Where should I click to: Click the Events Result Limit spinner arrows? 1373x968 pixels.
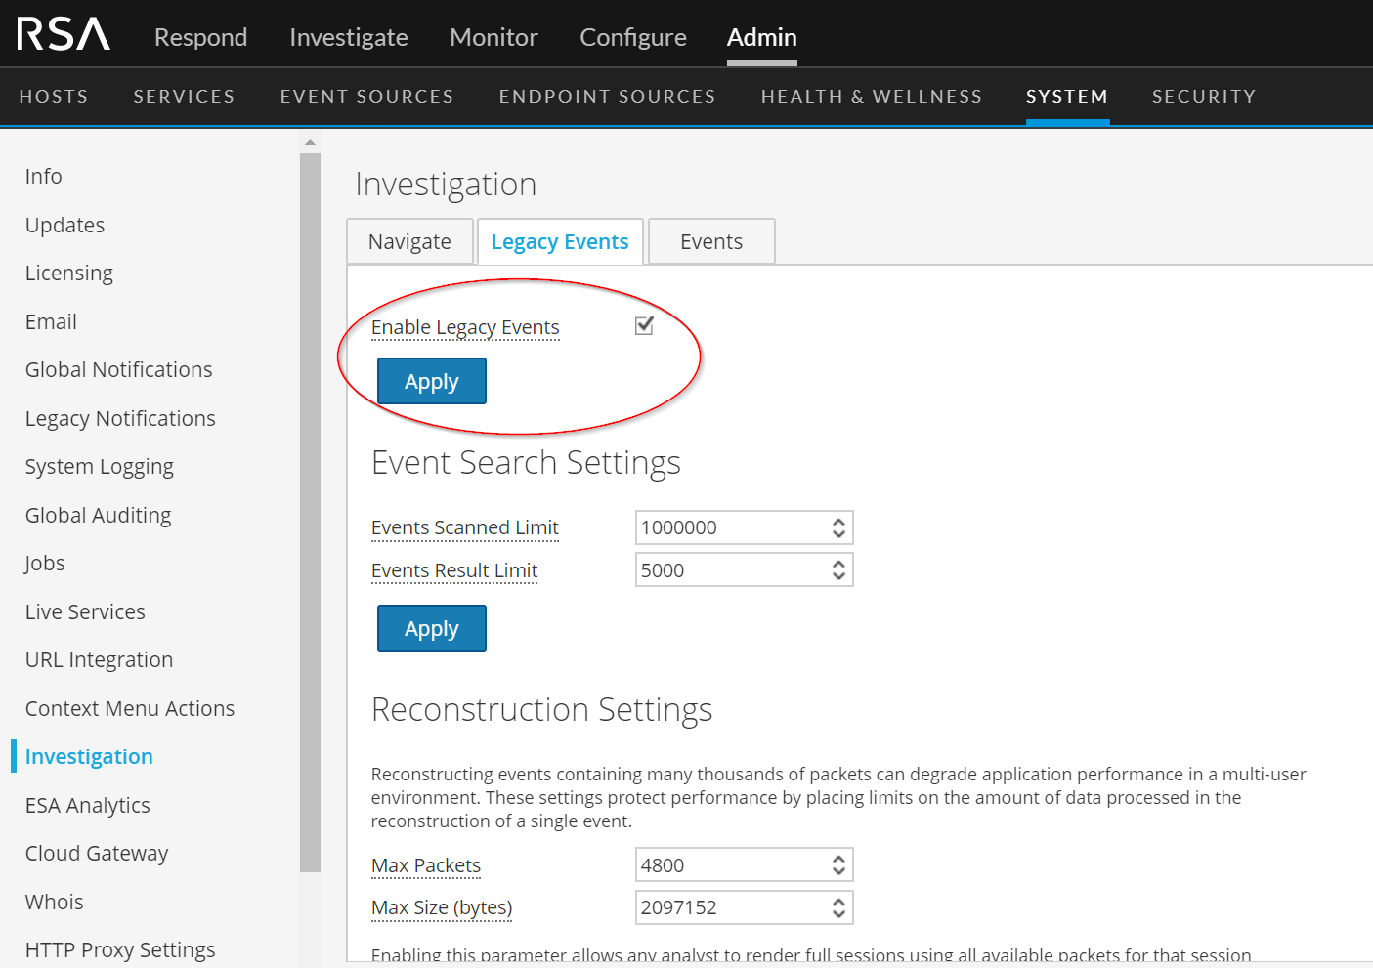838,570
